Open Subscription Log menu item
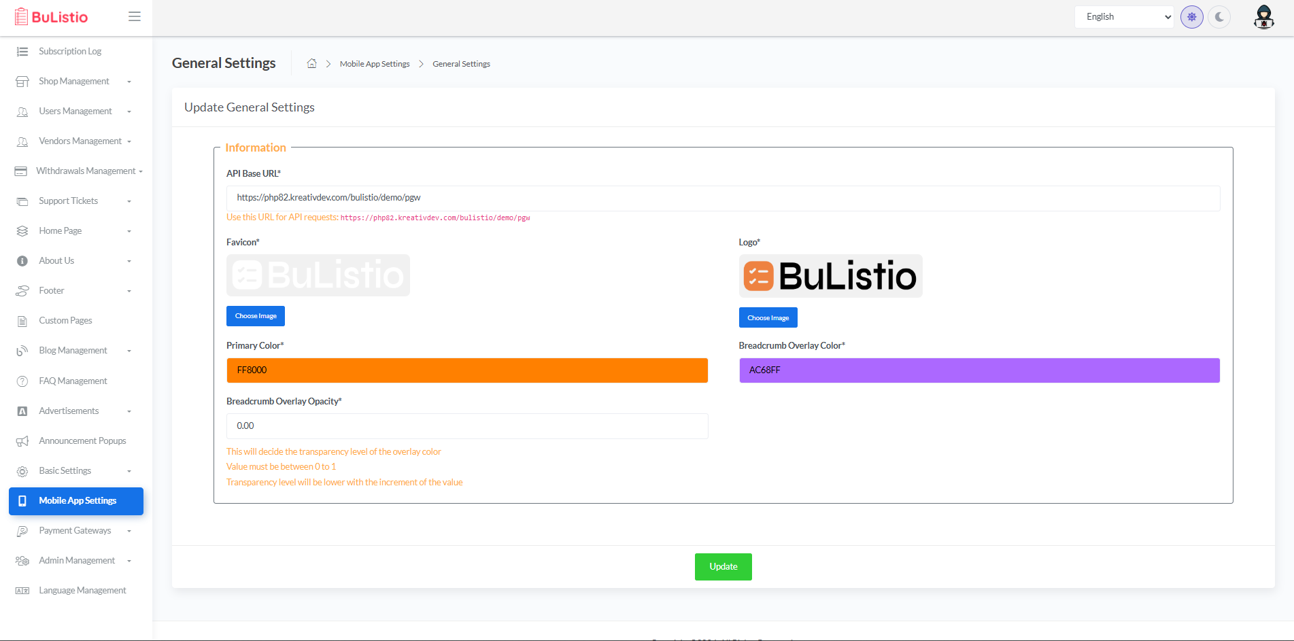This screenshot has height=641, width=1294. click(x=76, y=52)
